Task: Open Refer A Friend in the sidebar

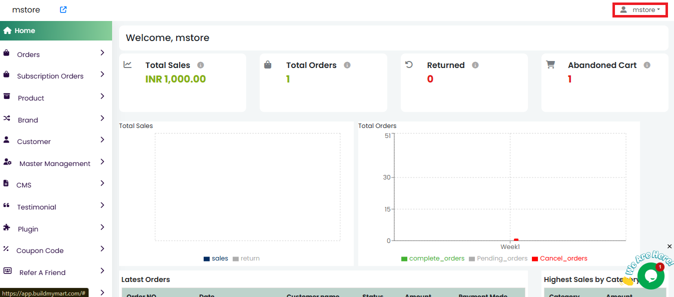Action: pos(43,272)
